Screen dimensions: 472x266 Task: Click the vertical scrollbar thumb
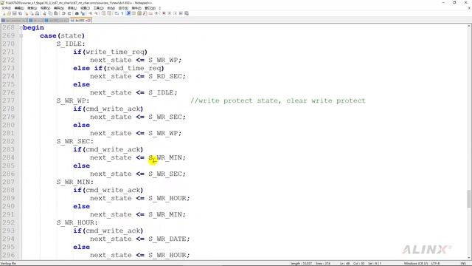(469, 199)
